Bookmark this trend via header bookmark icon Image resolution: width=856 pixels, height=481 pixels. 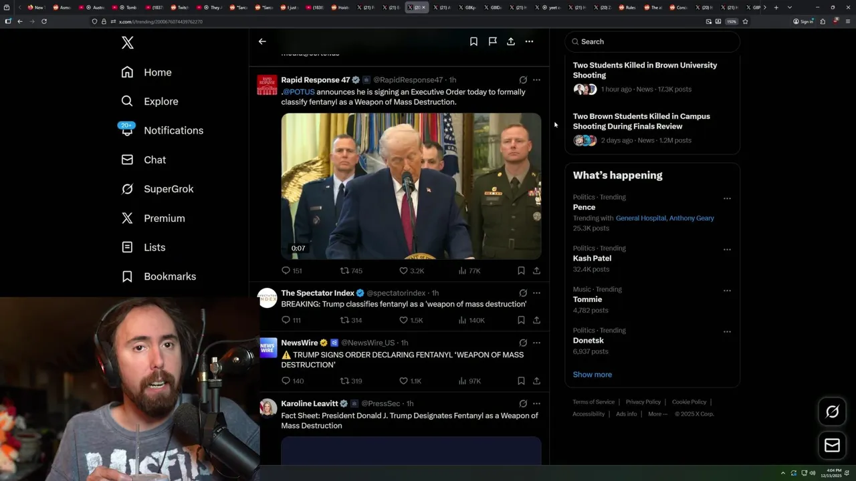pyautogui.click(x=473, y=41)
